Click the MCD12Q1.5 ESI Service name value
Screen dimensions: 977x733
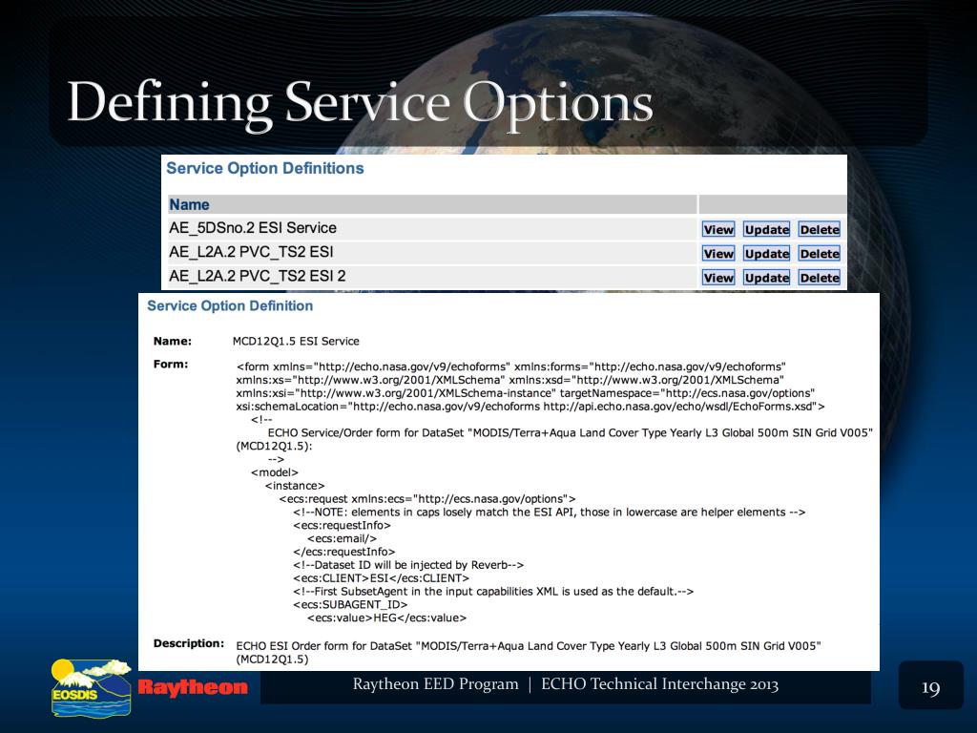[x=296, y=342]
